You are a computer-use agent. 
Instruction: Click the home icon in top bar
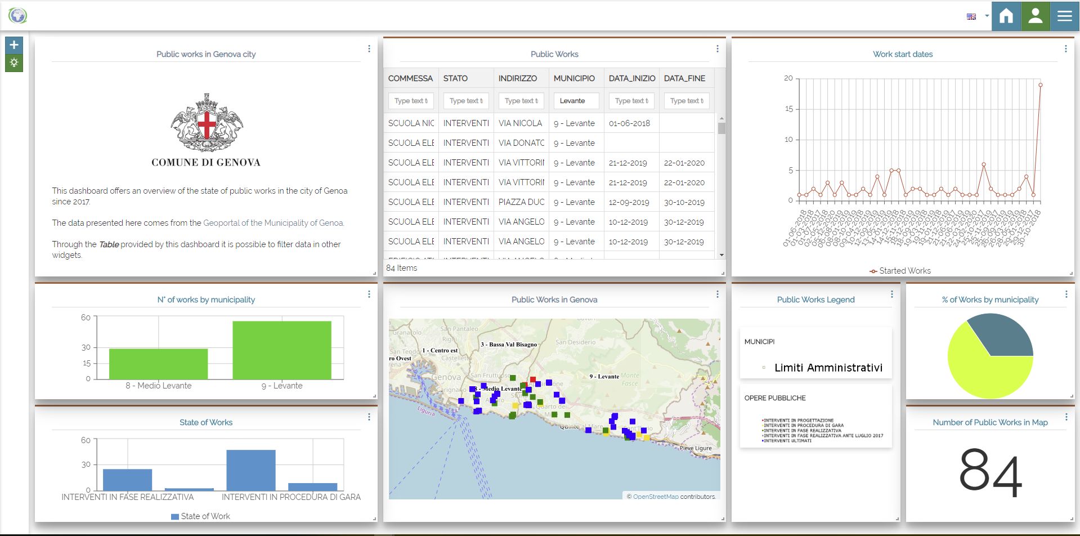1006,16
